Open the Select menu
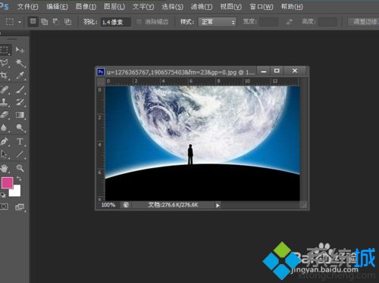Viewport: 379px width, 283px height. 172,7
